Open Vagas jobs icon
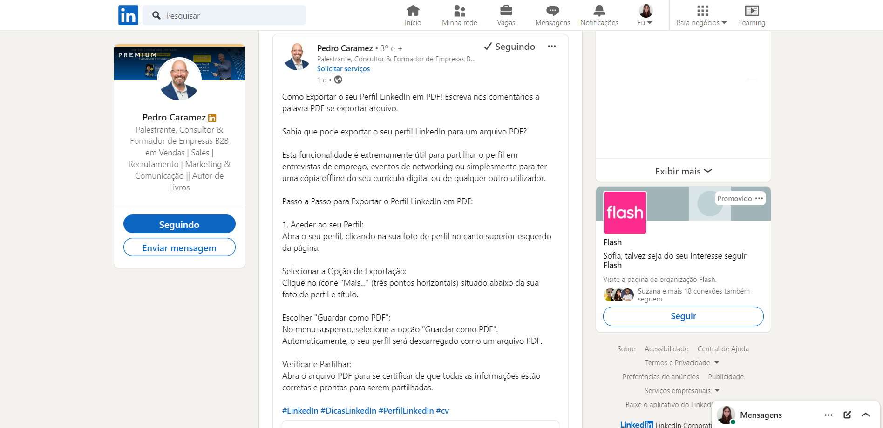Viewport: 883px width, 428px height. tap(506, 15)
